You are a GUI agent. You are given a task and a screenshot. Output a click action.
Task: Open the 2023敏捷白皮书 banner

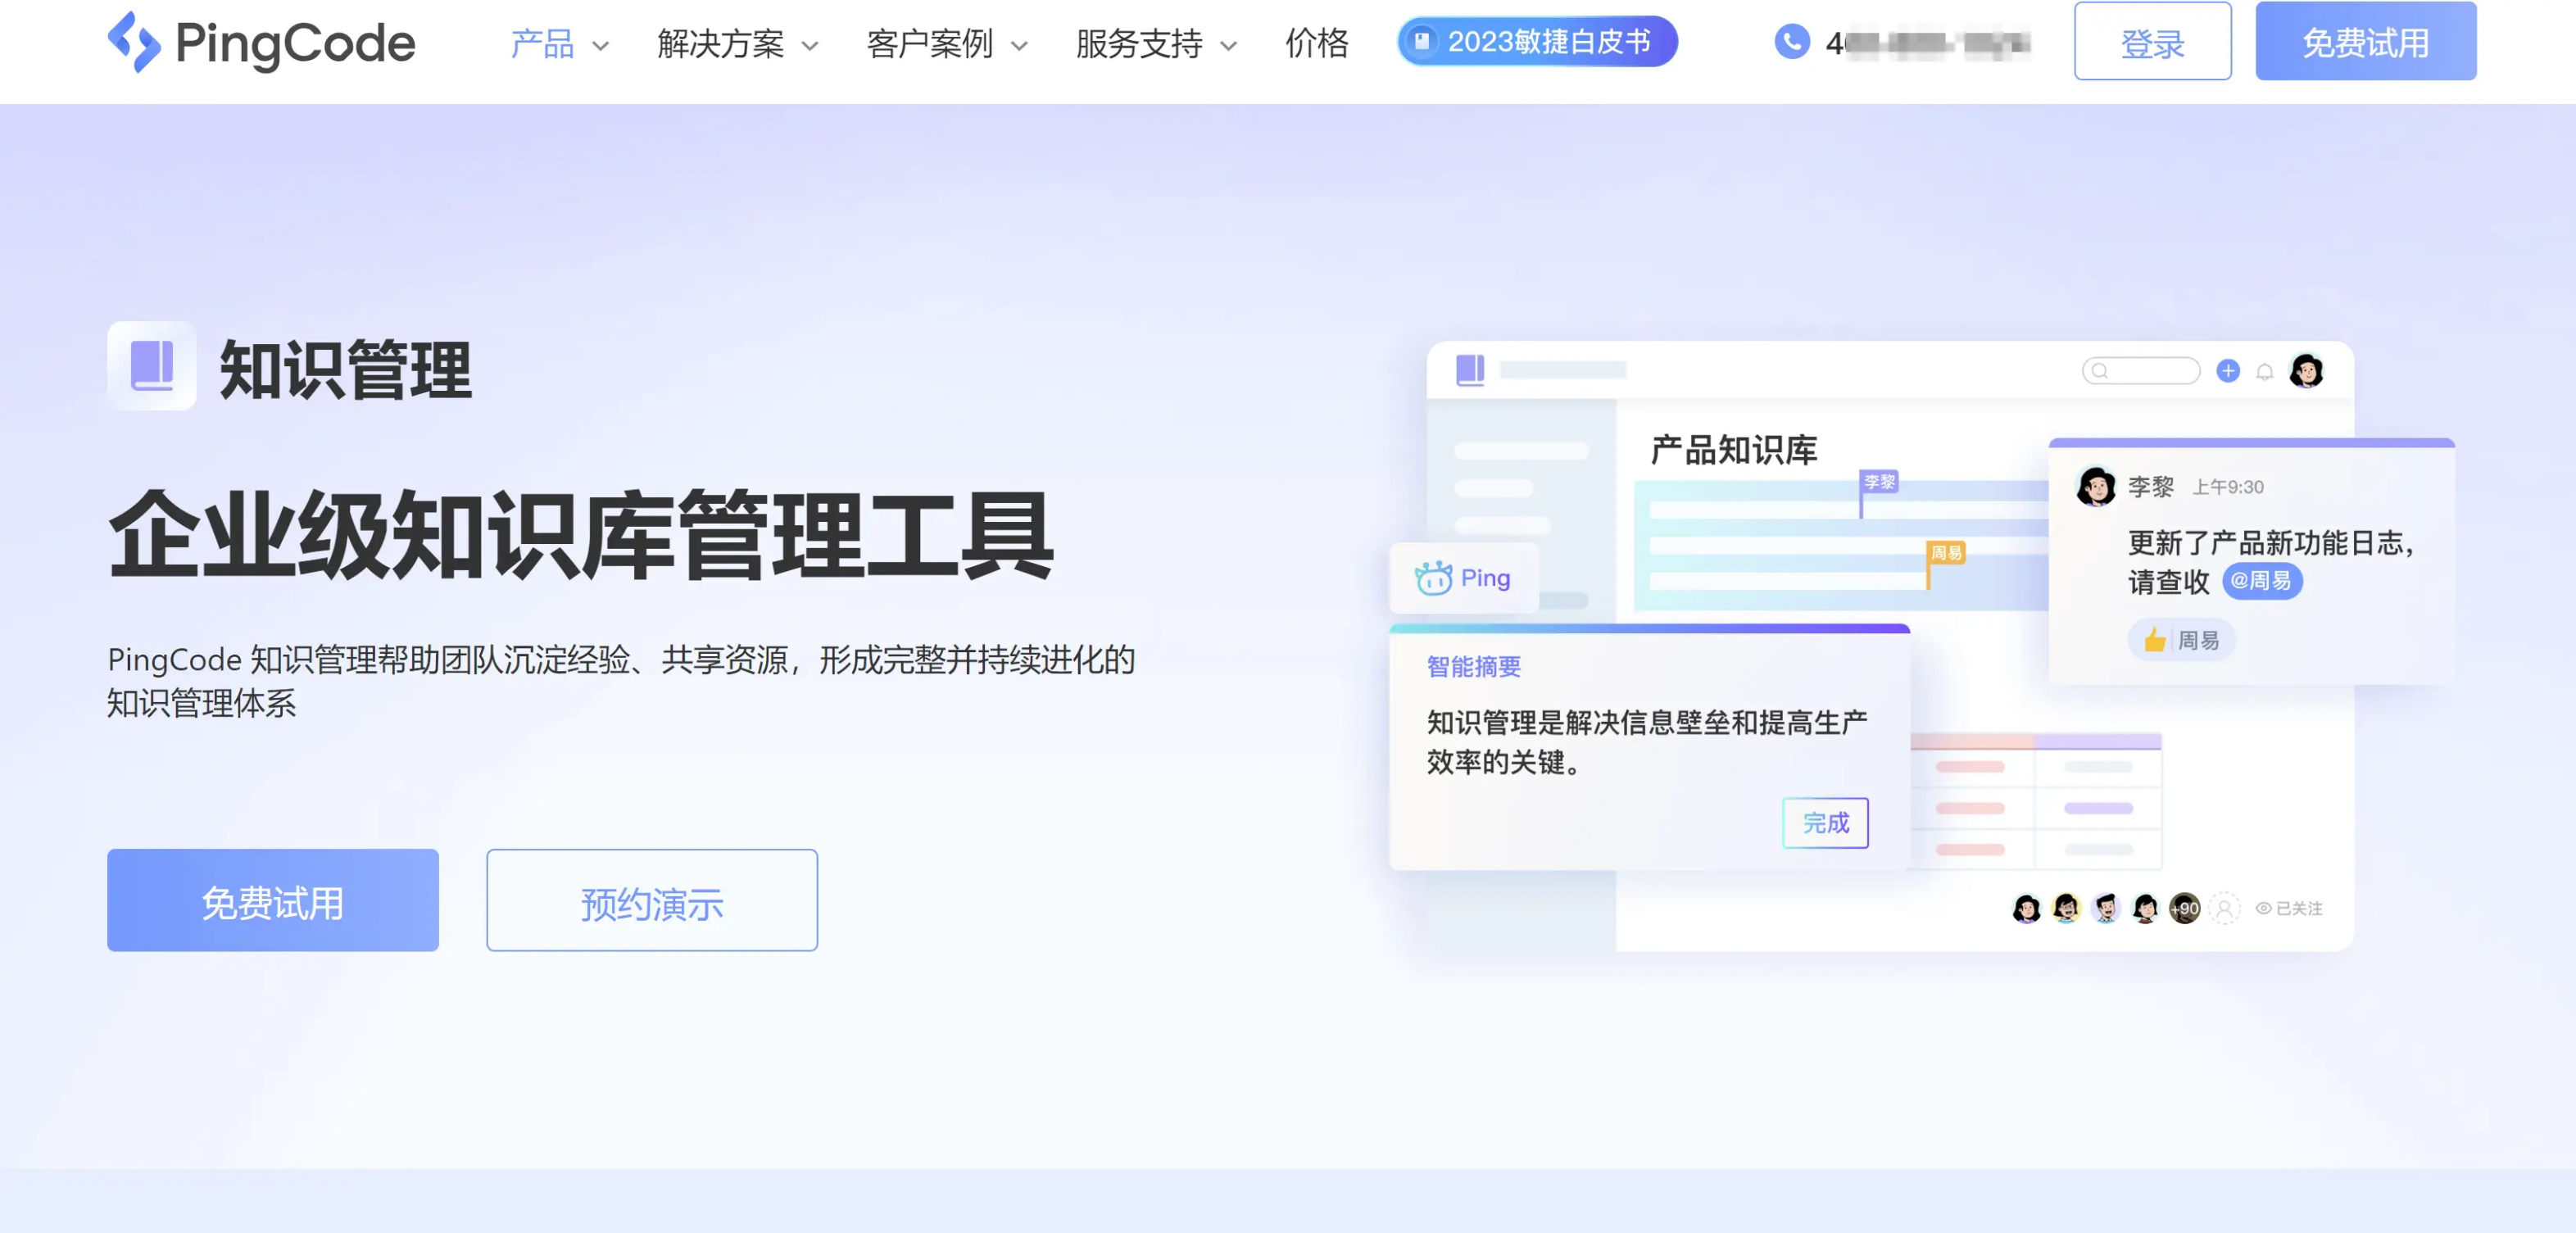tap(1537, 42)
